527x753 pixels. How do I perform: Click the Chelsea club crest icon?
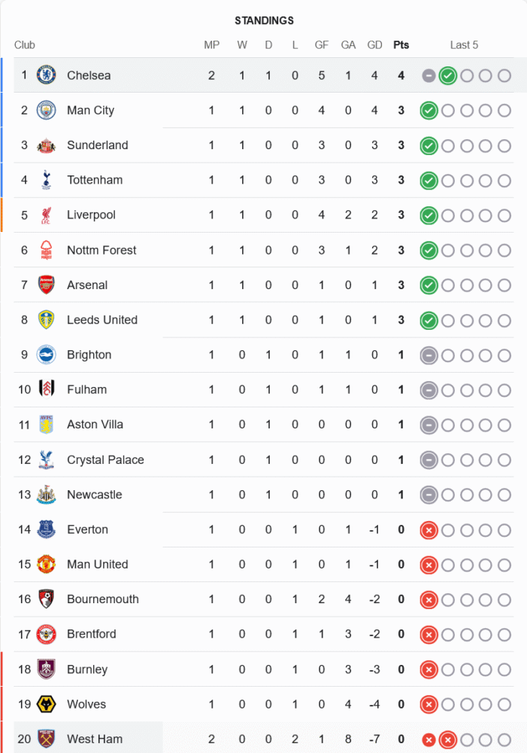pyautogui.click(x=47, y=75)
